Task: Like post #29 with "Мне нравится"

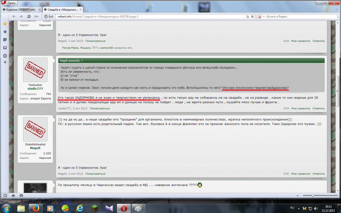Action: tap(300, 108)
